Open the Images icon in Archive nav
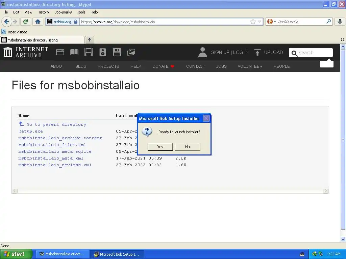 coord(131,52)
